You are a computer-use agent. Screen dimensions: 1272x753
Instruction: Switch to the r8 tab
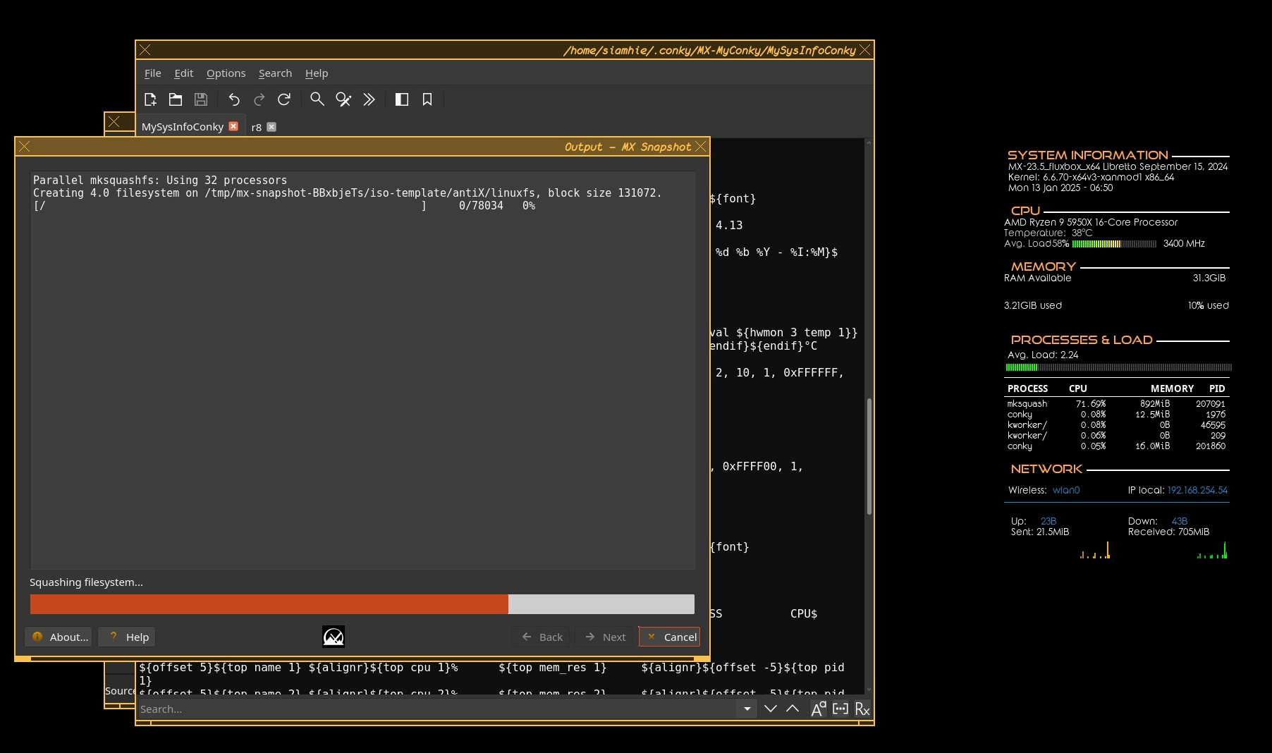[x=257, y=128]
